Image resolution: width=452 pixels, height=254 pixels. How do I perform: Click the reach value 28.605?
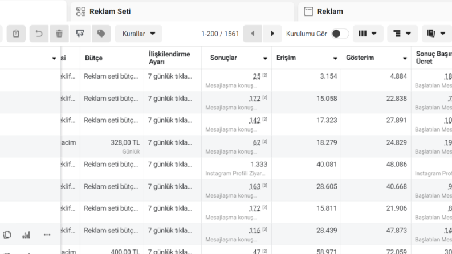(x=327, y=187)
